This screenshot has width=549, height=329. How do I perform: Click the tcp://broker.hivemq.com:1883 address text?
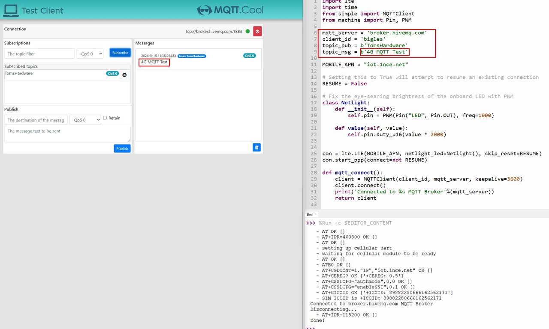214,31
